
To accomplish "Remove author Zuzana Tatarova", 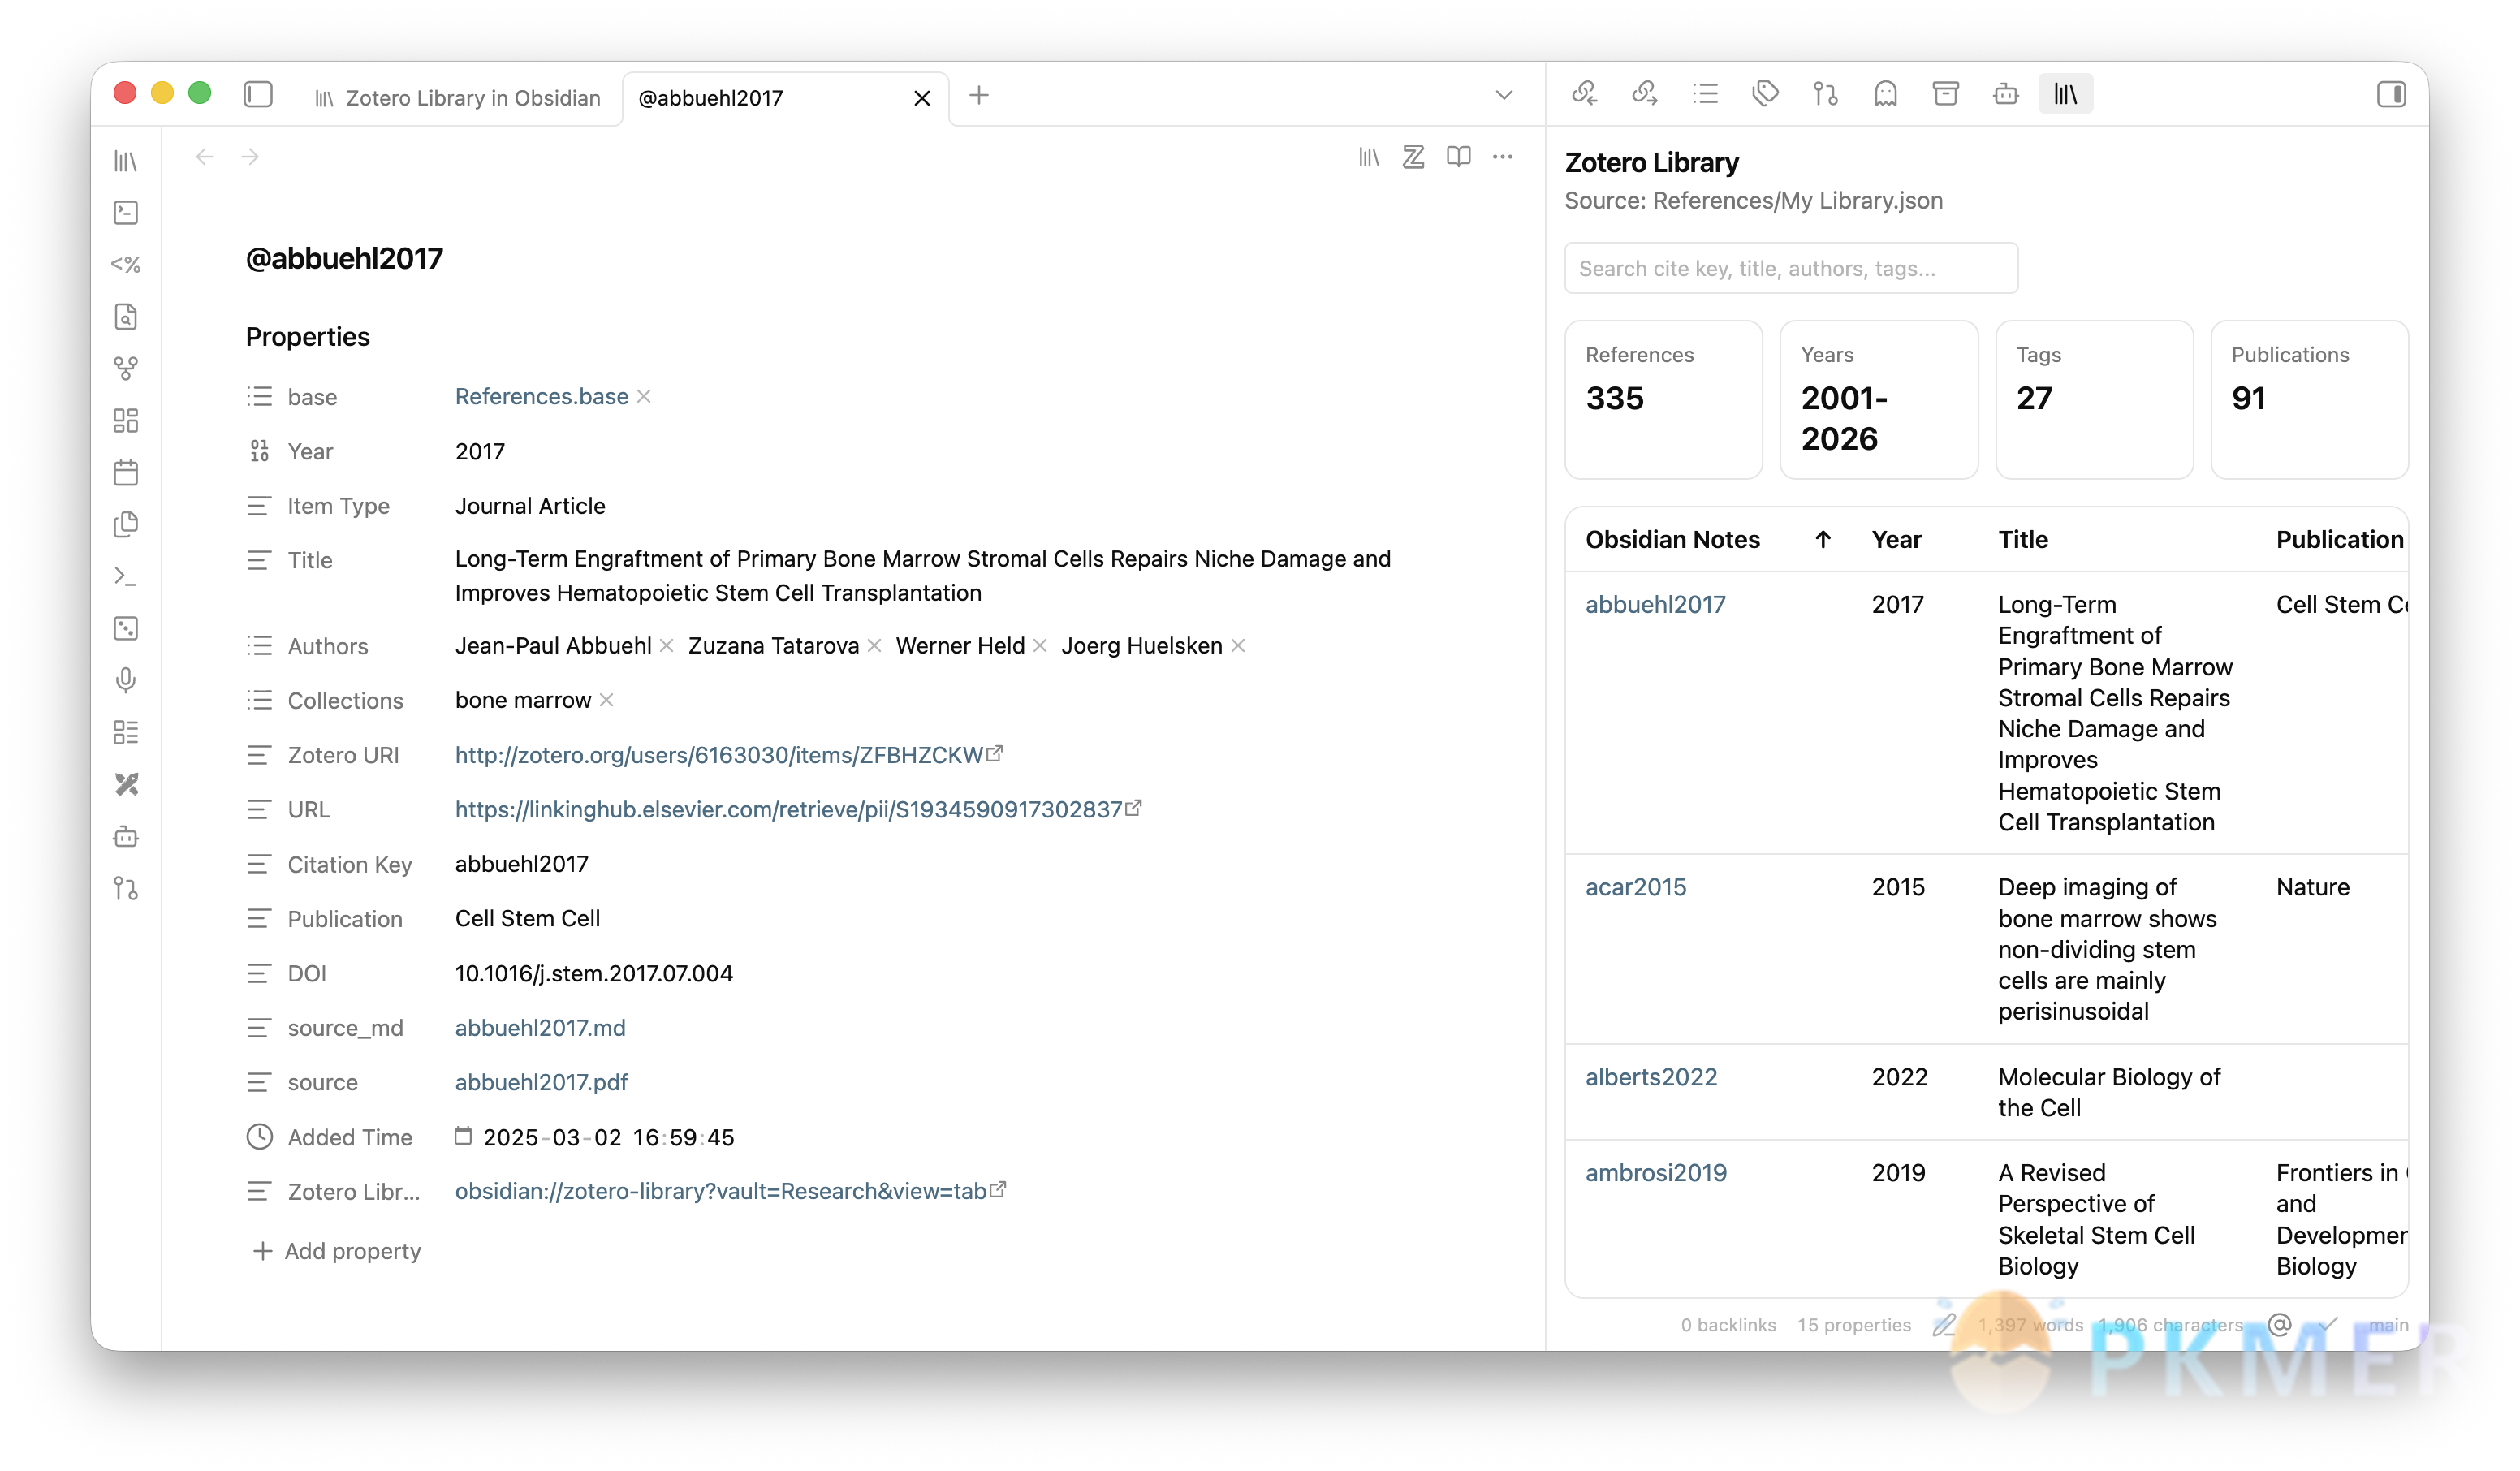I will 874,646.
